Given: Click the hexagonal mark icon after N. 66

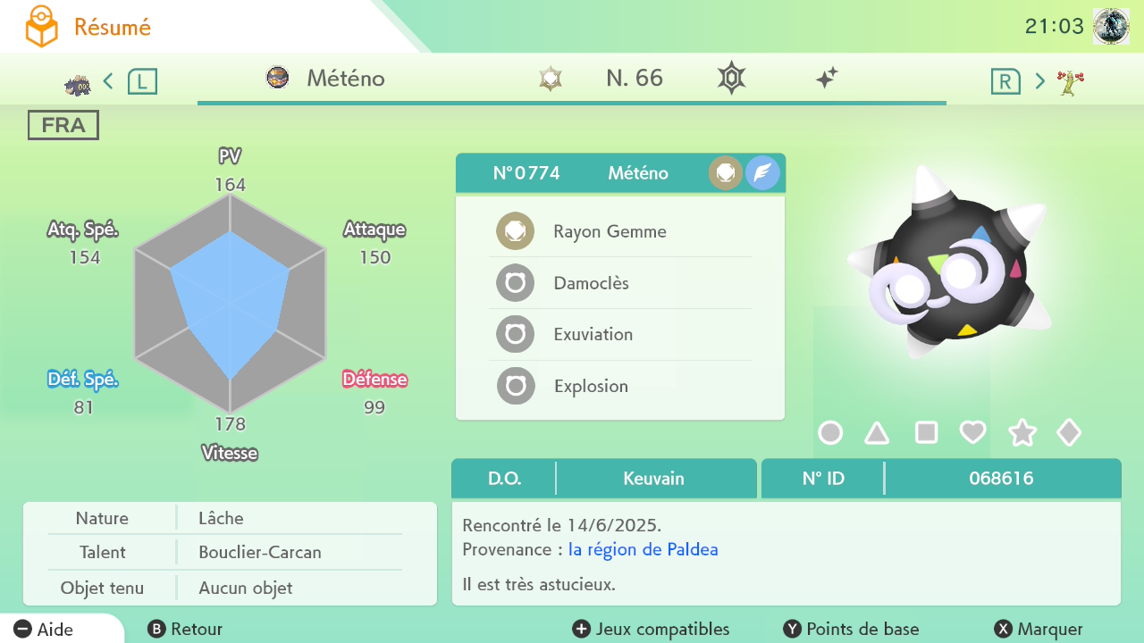Looking at the screenshot, I should (731, 79).
